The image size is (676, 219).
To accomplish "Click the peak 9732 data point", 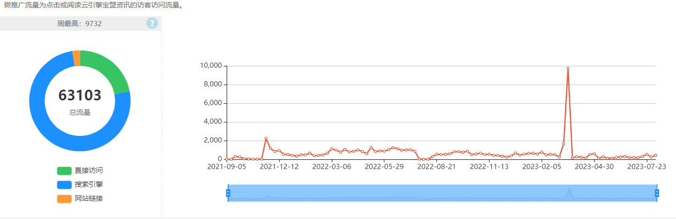I will pos(568,68).
